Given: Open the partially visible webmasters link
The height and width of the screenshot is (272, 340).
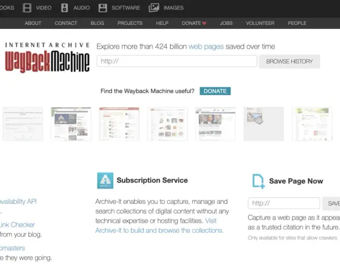Looking at the screenshot, I should pyautogui.click(x=12, y=248).
